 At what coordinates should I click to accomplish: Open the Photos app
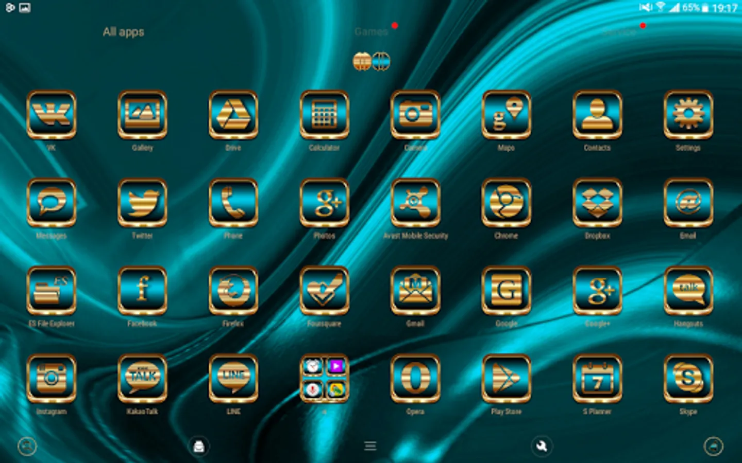[325, 203]
